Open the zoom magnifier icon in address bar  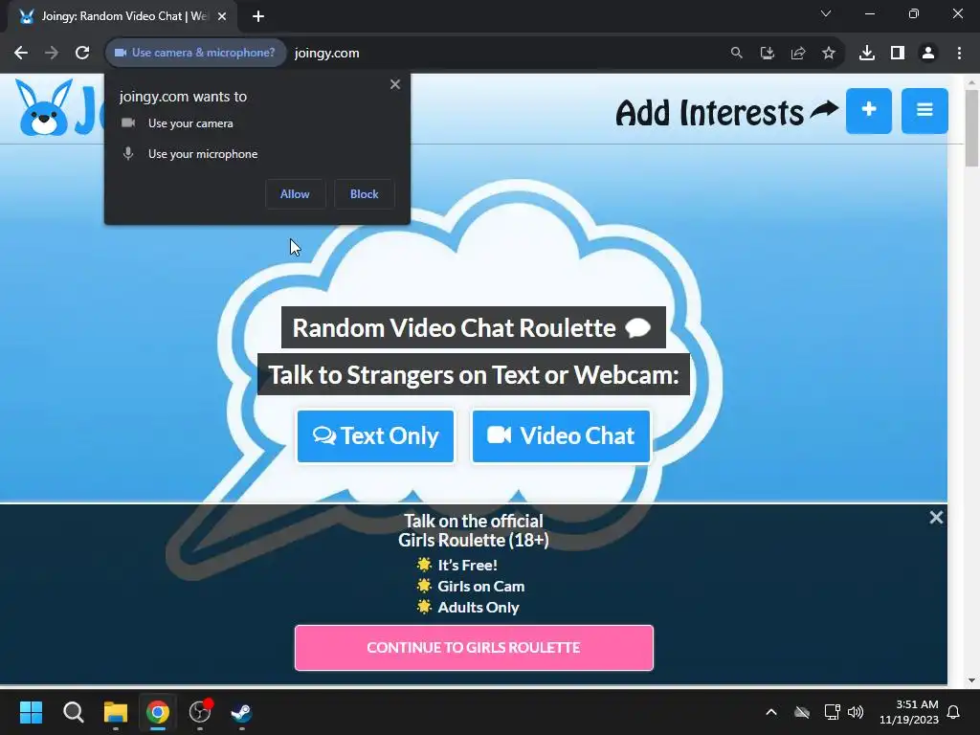click(737, 54)
